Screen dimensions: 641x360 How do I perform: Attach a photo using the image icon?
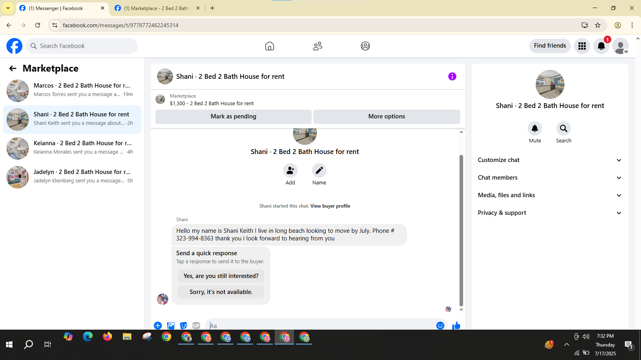[x=171, y=326]
